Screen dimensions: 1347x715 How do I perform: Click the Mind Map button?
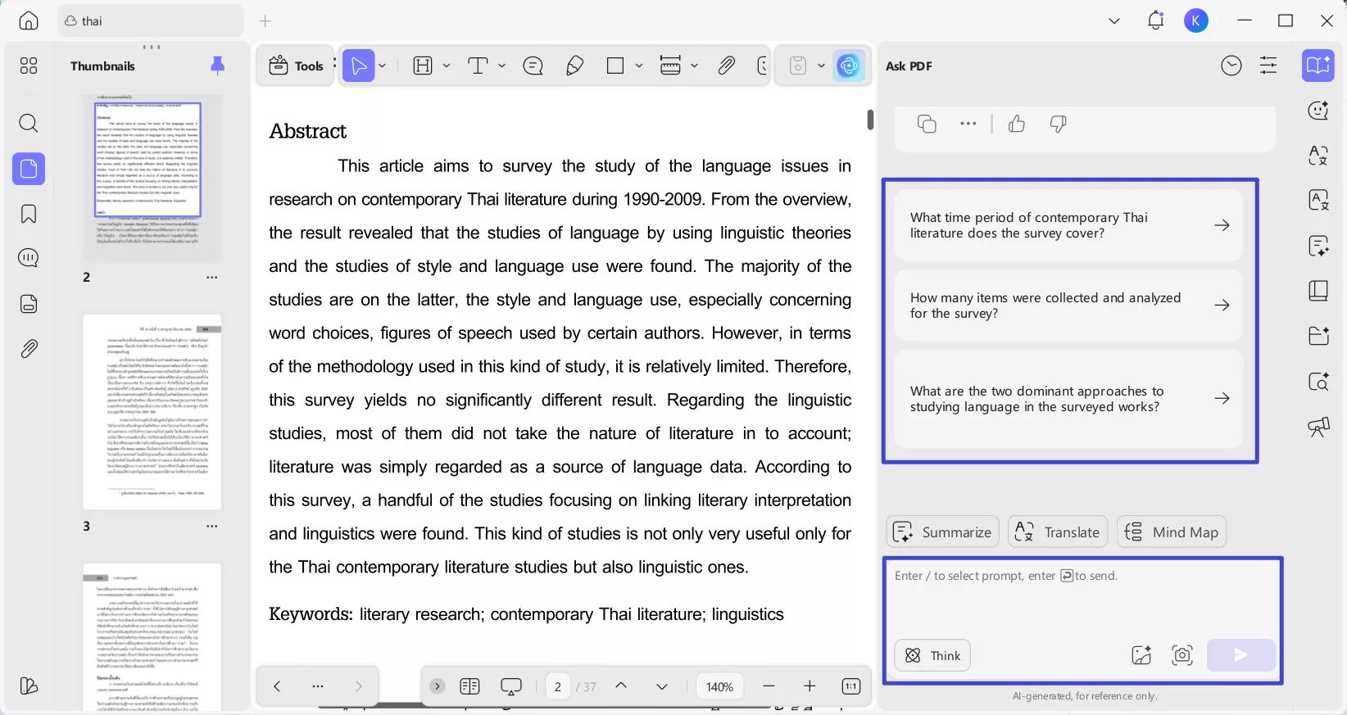pyautogui.click(x=1172, y=532)
